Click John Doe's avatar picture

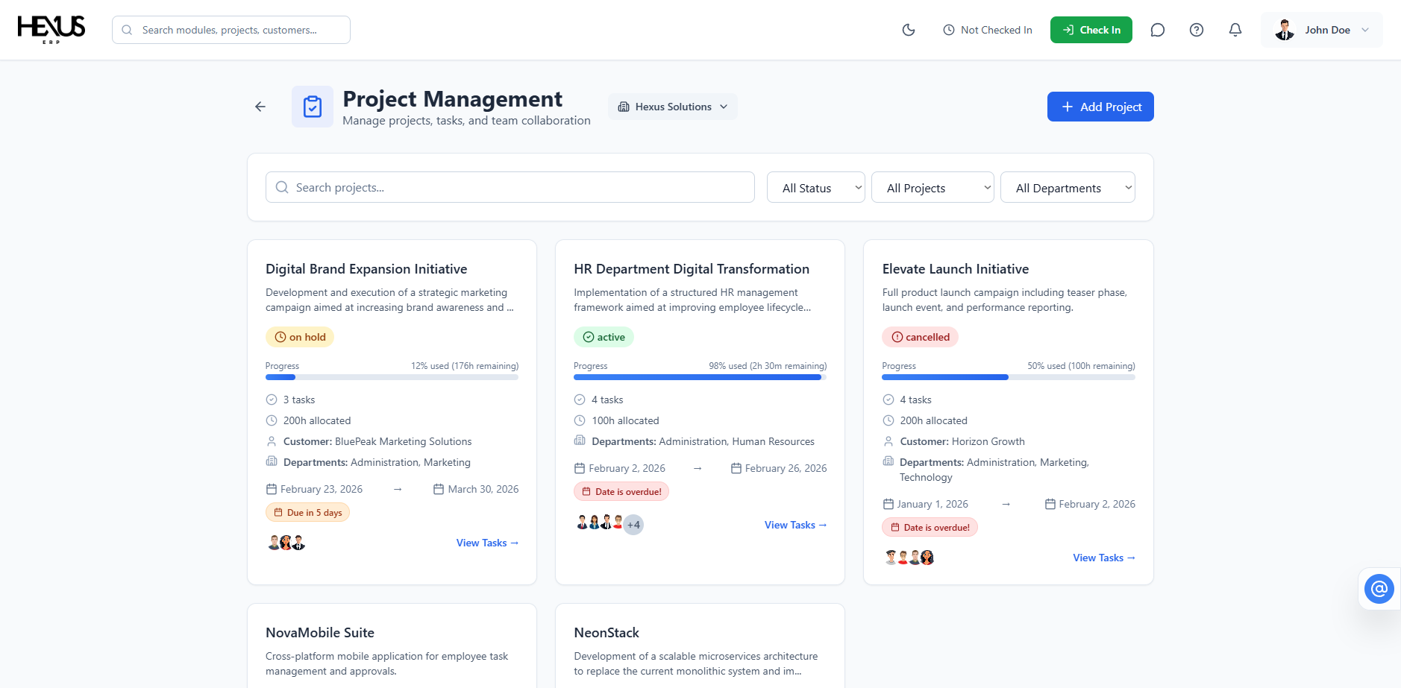pyautogui.click(x=1285, y=30)
